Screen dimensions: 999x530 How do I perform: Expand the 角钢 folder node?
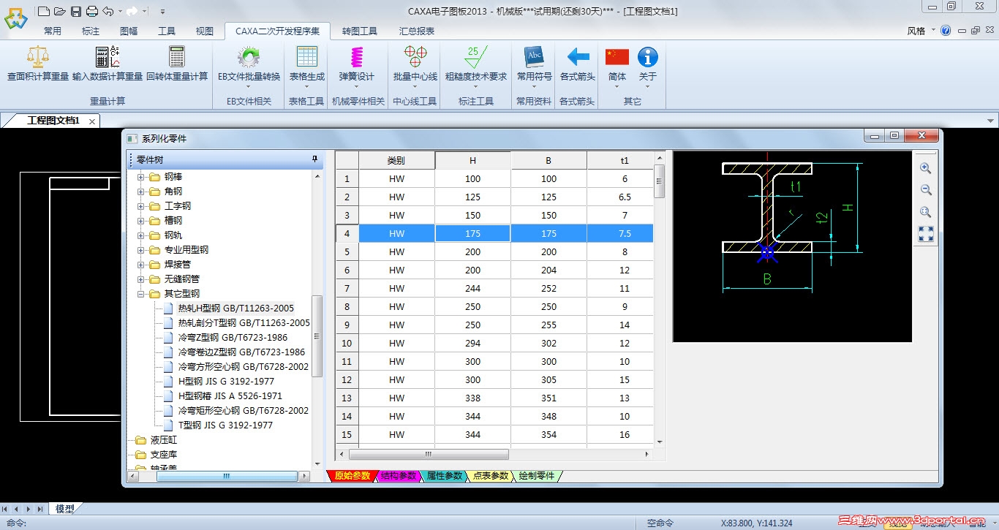(x=141, y=192)
